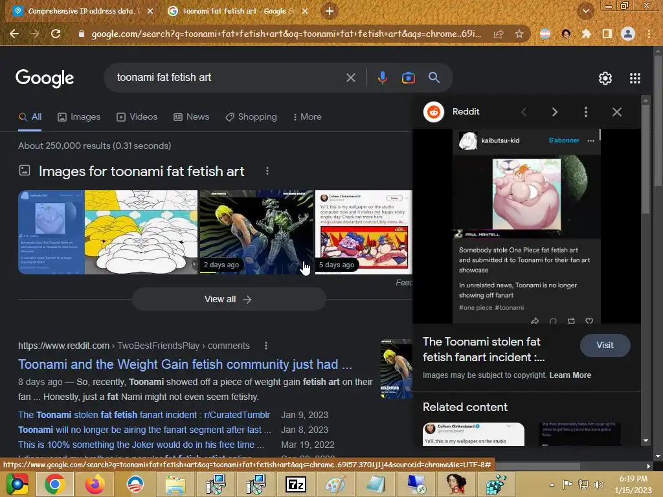Click the Google logo
Viewport: 663px width, 497px height.
[x=45, y=78]
